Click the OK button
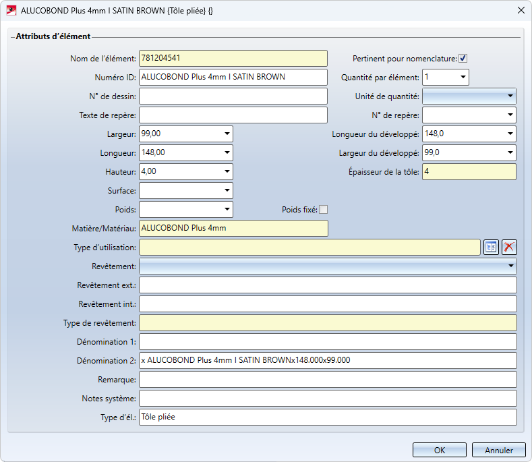This screenshot has height=462, width=532. point(439,450)
